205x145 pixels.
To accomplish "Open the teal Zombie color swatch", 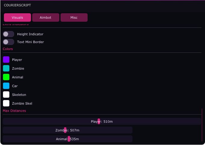I will [6, 68].
